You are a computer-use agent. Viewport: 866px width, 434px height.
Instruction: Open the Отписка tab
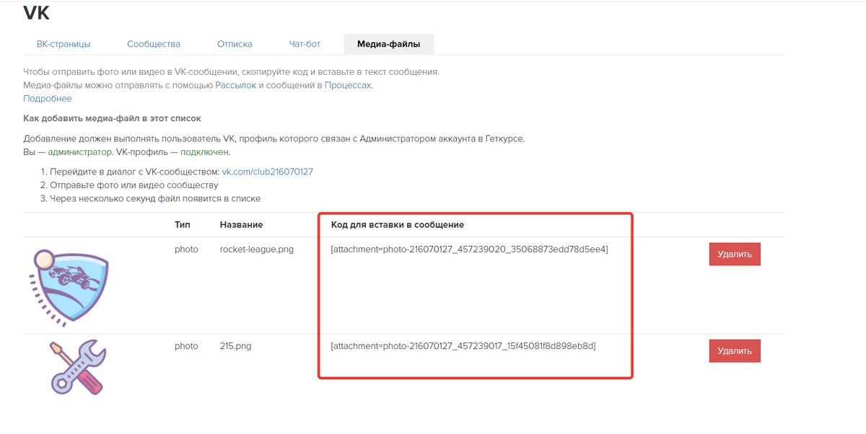235,44
